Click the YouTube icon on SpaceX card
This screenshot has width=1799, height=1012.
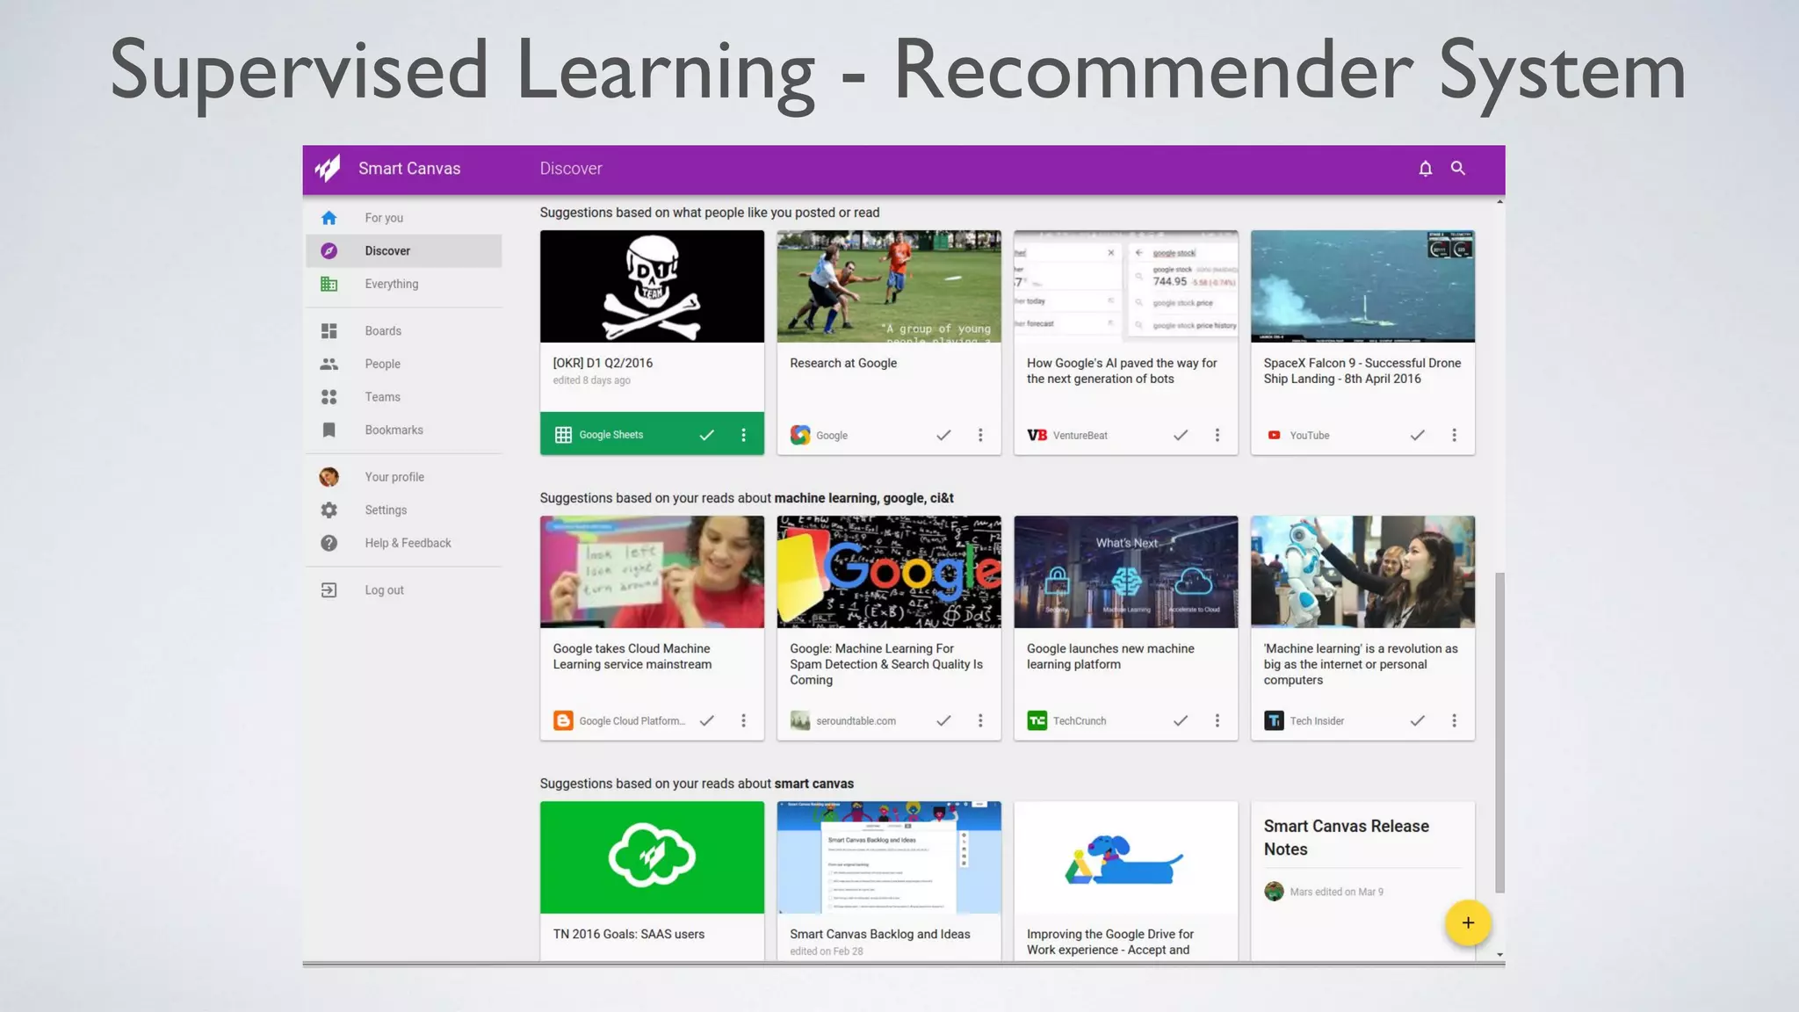point(1274,435)
